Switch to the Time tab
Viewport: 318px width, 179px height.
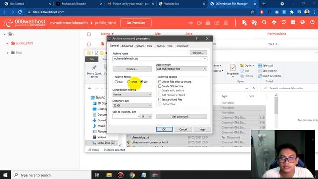(170, 46)
